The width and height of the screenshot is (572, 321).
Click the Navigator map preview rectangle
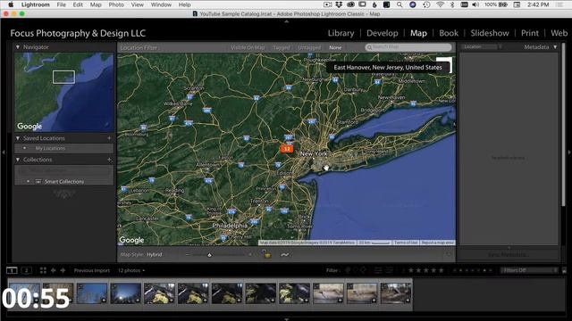(x=63, y=77)
